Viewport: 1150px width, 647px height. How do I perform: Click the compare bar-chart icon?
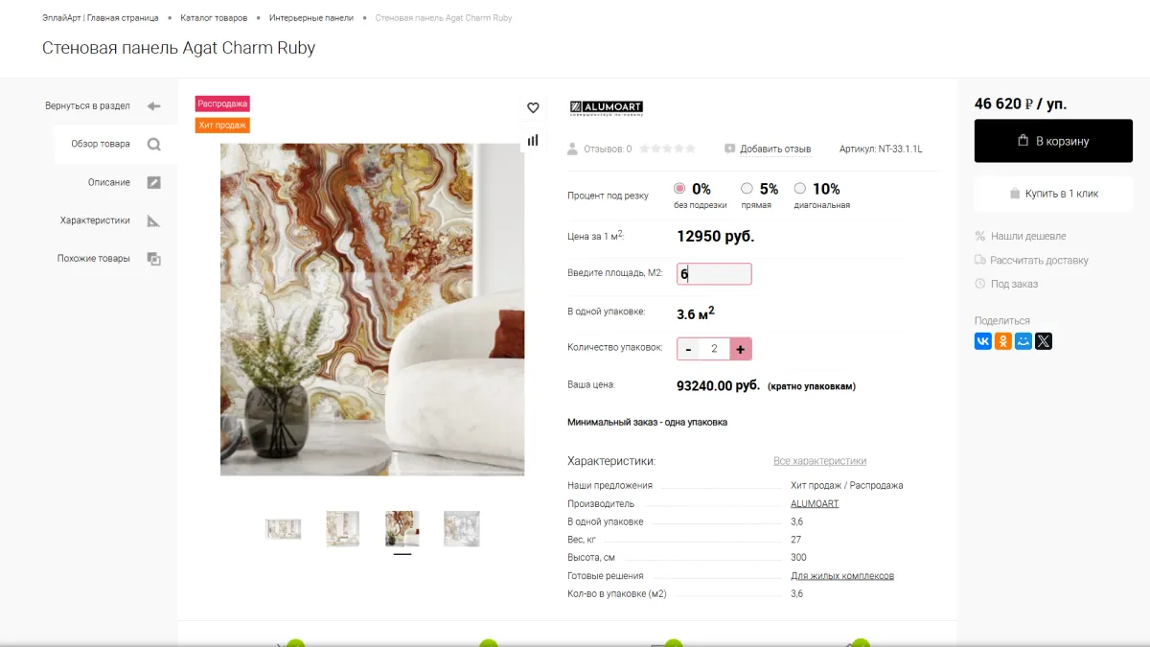[x=533, y=140]
